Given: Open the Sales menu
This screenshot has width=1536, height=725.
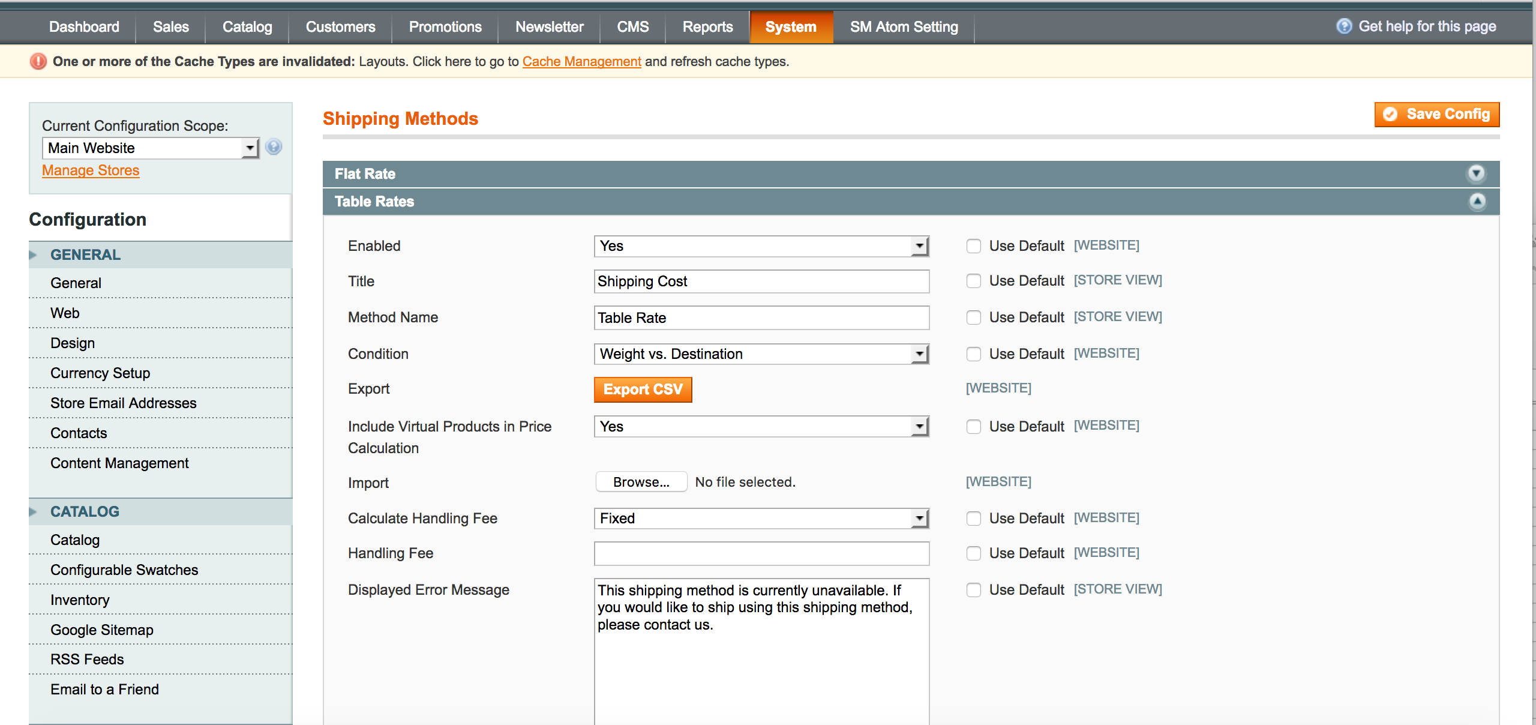Looking at the screenshot, I should pyautogui.click(x=171, y=27).
